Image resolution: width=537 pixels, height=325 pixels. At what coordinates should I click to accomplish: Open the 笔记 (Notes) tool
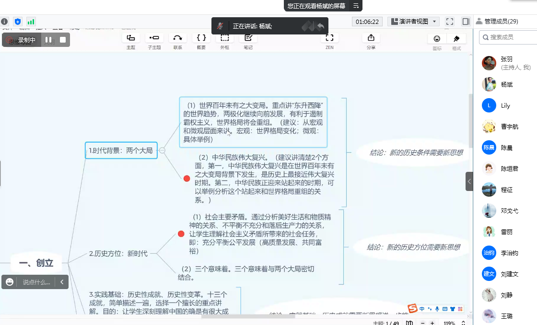tap(248, 38)
